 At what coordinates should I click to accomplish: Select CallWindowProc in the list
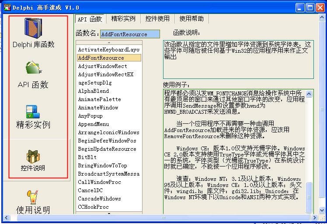[109, 182]
